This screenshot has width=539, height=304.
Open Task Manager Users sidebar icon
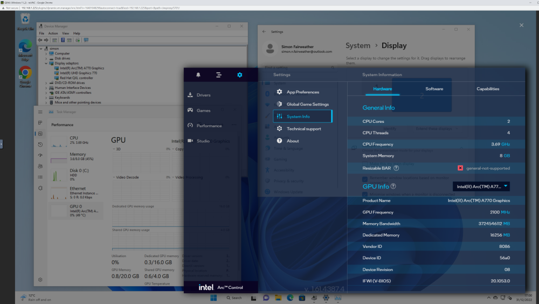[40, 166]
